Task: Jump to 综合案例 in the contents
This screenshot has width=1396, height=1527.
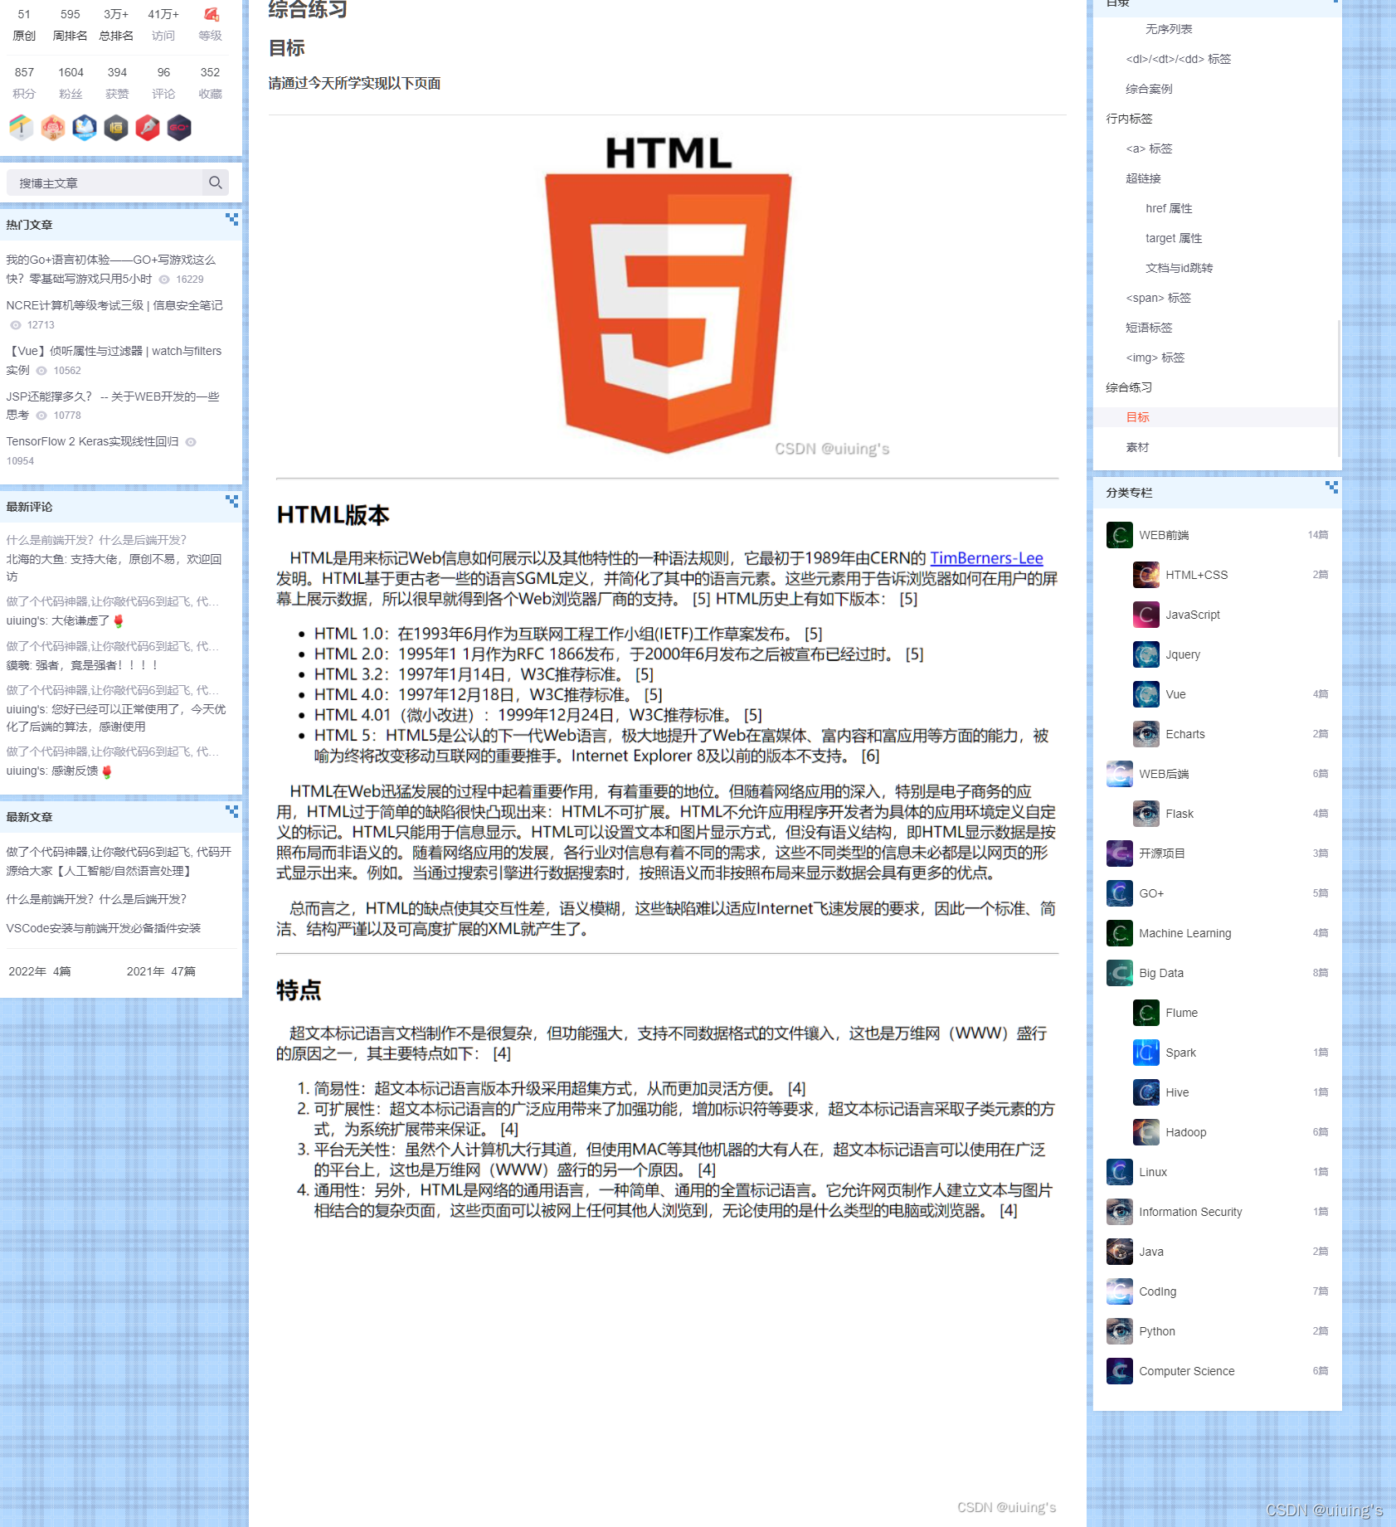Action: (1149, 89)
